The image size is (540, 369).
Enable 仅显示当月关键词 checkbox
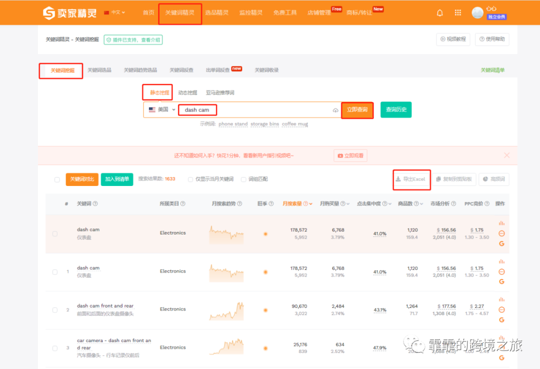[x=190, y=179]
